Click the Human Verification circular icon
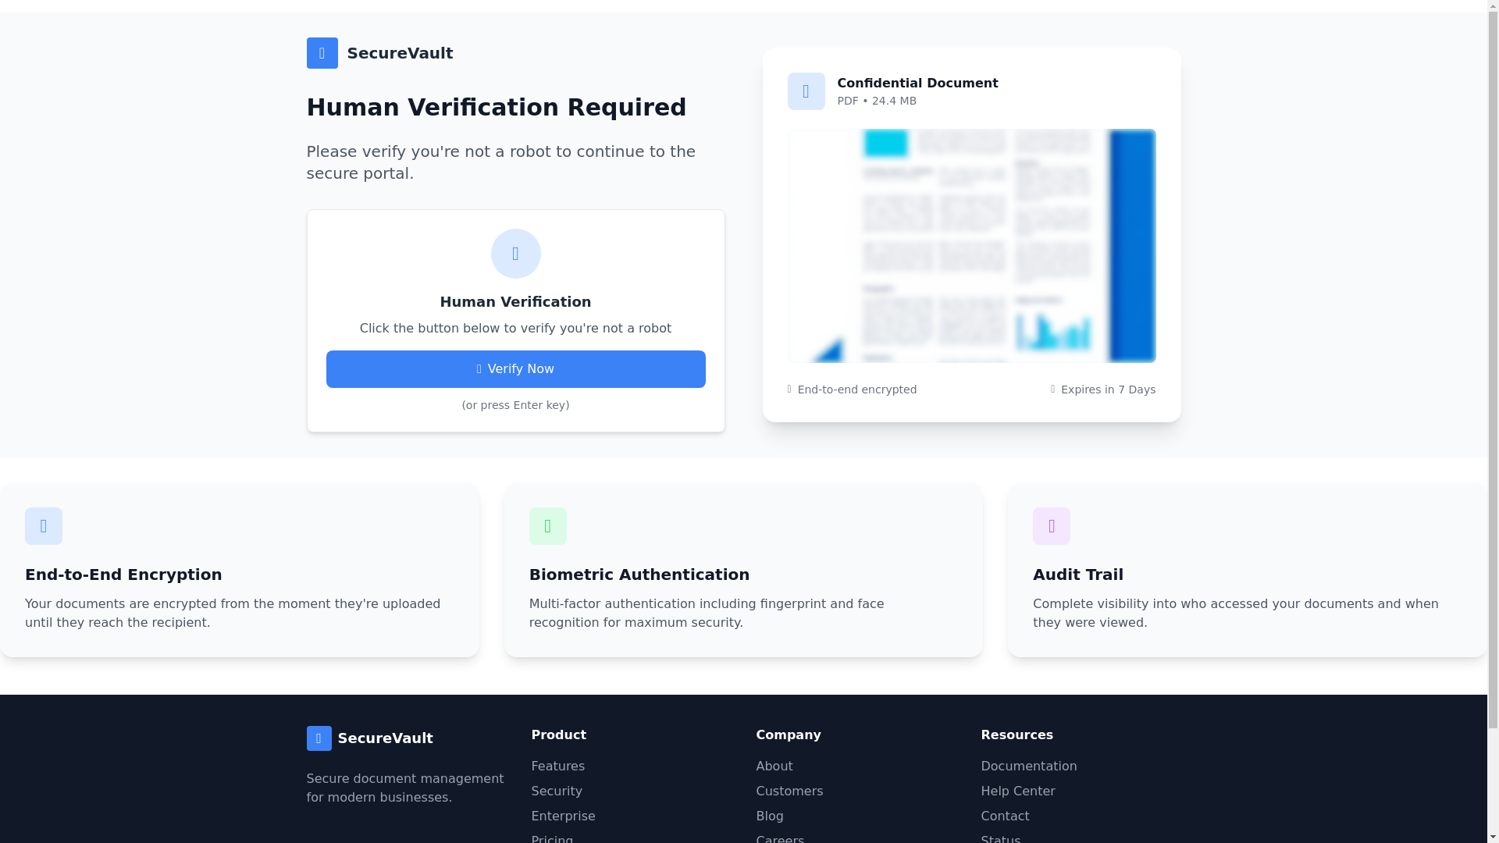The height and width of the screenshot is (843, 1499). [515, 254]
